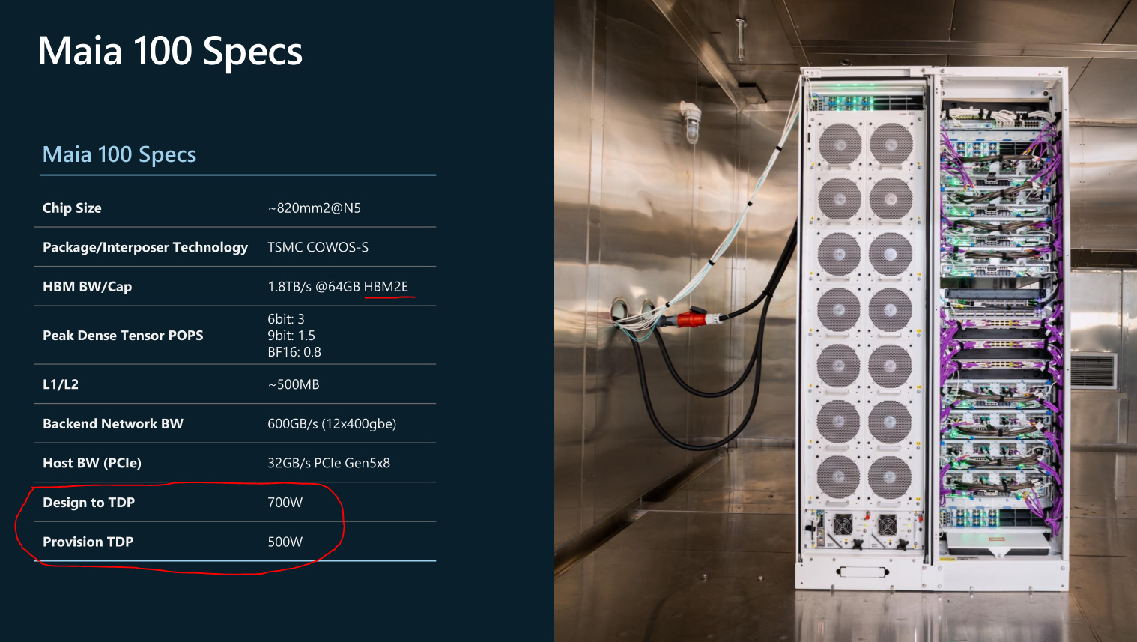
Task: Click the light-blue 'Maia 100 Specs' table heading
Action: (x=119, y=154)
